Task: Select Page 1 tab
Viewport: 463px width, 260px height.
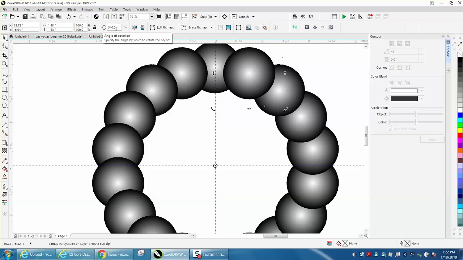Action: tap(63, 236)
